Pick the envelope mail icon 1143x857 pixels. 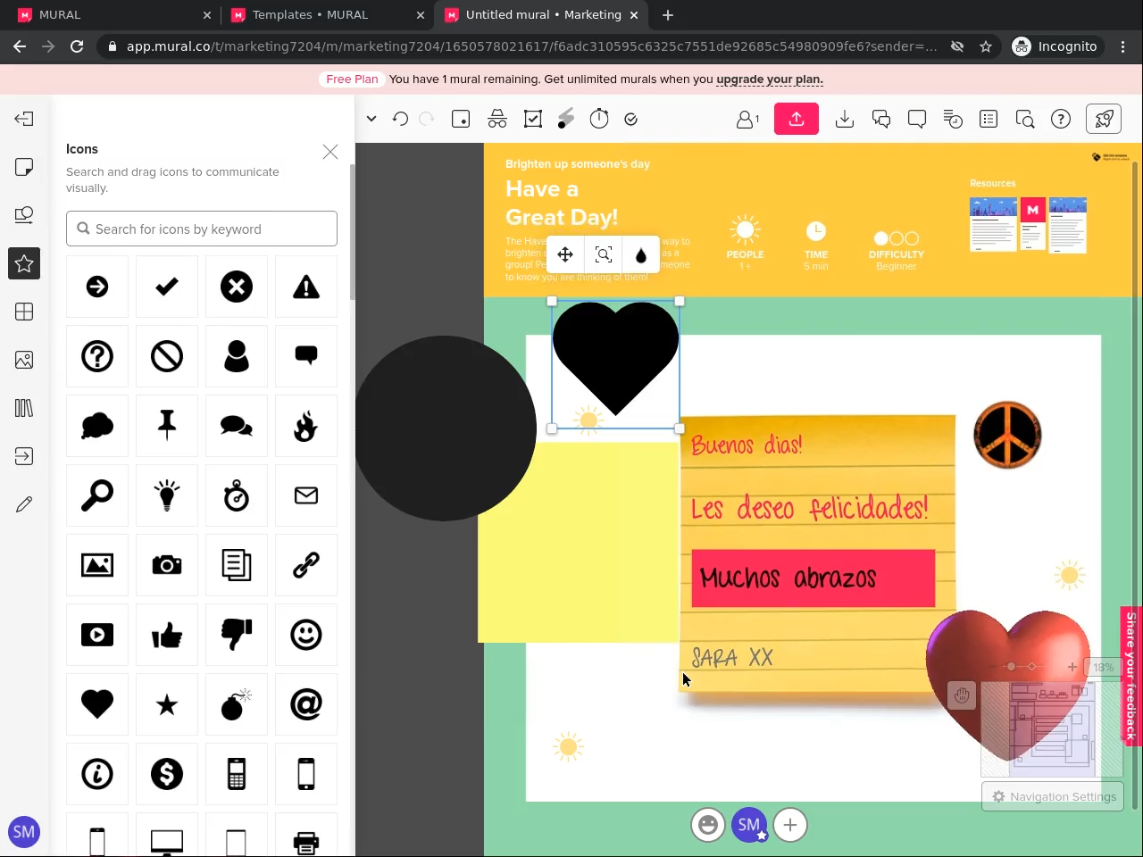(x=306, y=495)
